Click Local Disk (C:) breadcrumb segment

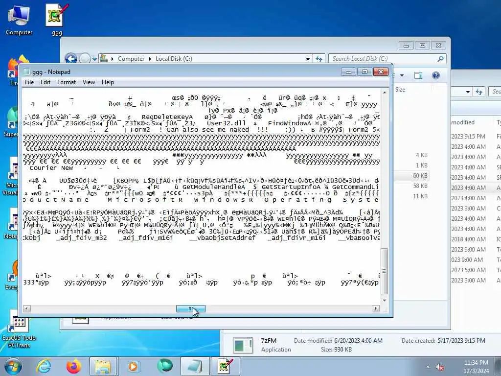174,59
